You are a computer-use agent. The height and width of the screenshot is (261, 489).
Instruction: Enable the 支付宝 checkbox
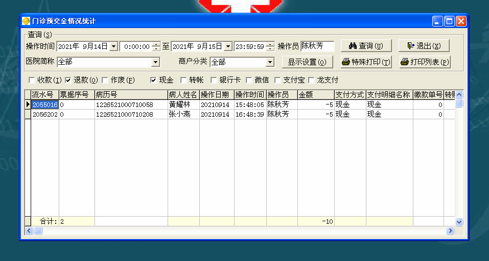click(x=277, y=80)
